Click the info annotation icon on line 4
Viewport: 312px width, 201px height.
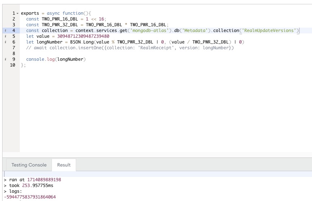6,31
